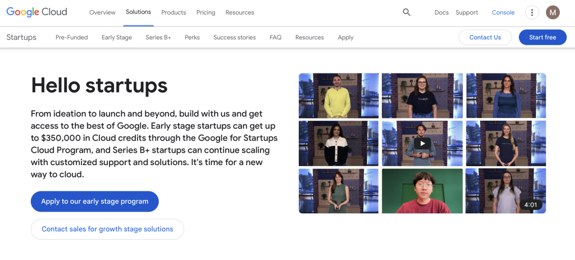The image size is (575, 260).
Task: Open the Overview nav item
Action: 102,12
